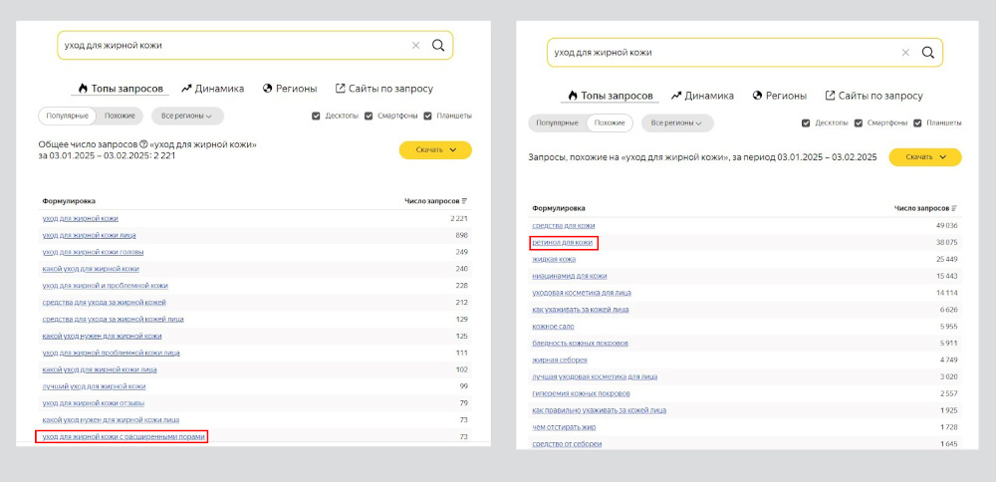Viewport: 996px width, 482px height.
Task: Uncheck Планшеты checkbox in right panel
Action: pos(917,123)
